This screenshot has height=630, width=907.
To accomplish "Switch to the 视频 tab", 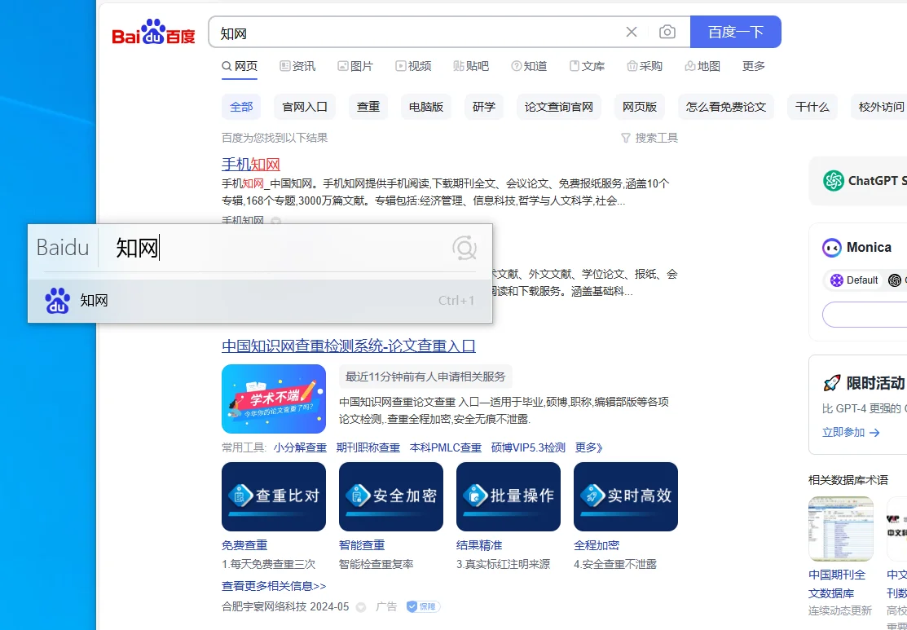I will point(413,66).
